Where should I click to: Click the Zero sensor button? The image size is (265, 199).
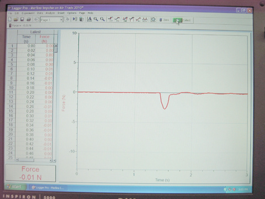tap(164, 20)
